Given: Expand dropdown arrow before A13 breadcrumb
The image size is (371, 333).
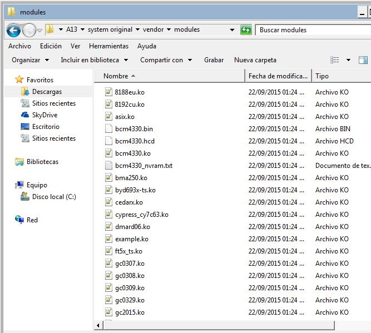Looking at the screenshot, I should (x=61, y=29).
